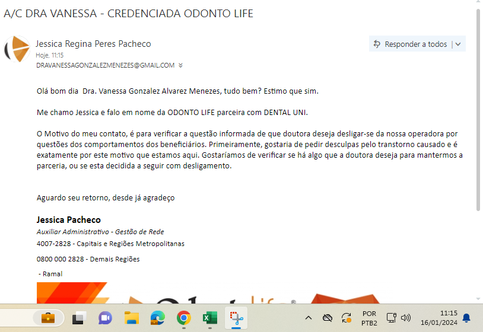
Task: Expand the recipient details chevron
Action: (180, 65)
